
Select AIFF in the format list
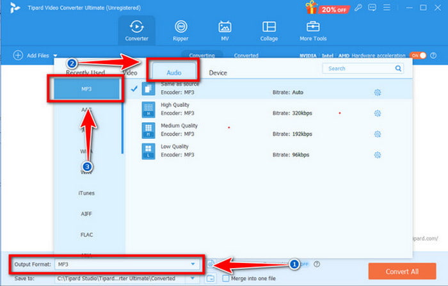pyautogui.click(x=86, y=214)
